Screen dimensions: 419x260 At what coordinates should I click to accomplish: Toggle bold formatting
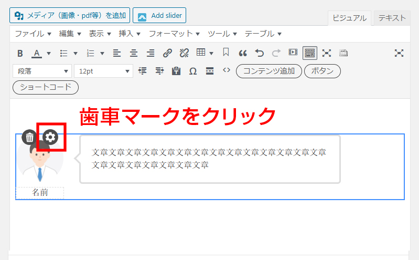(x=20, y=53)
